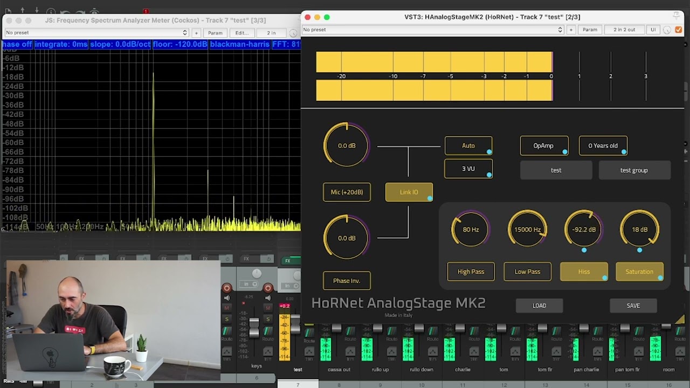Click the speaker monitor icon on keys track
The image size is (690, 388).
[268, 298]
